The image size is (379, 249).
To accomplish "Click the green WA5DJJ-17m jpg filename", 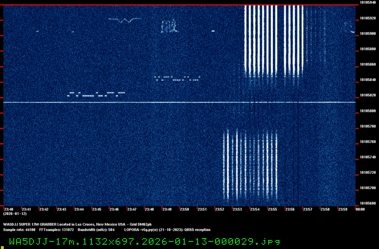I will point(144,241).
